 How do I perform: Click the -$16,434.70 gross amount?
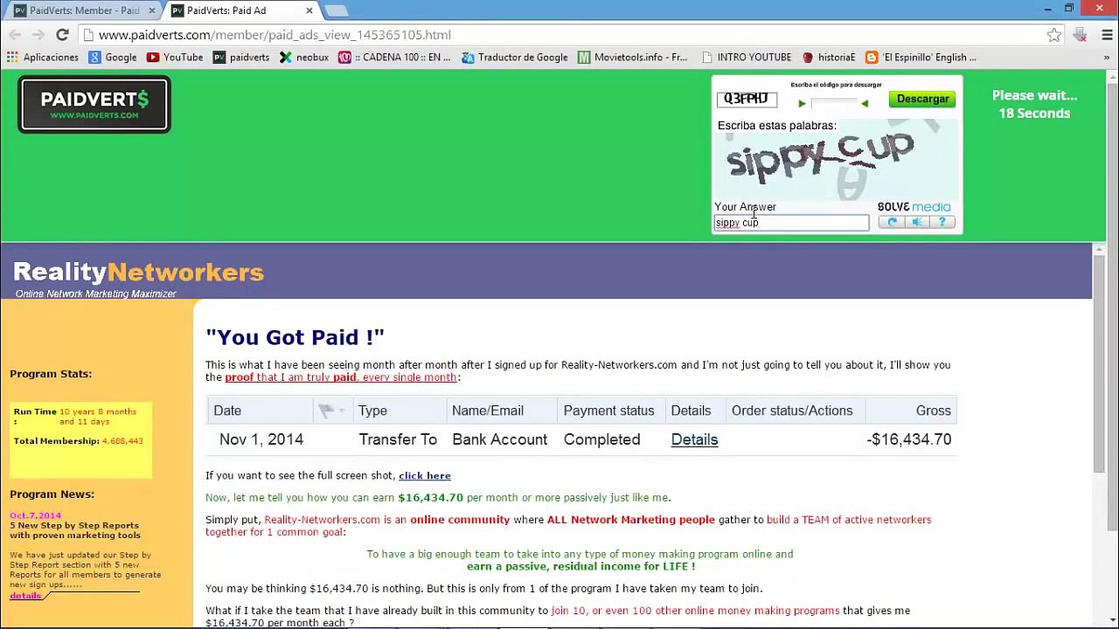click(909, 439)
